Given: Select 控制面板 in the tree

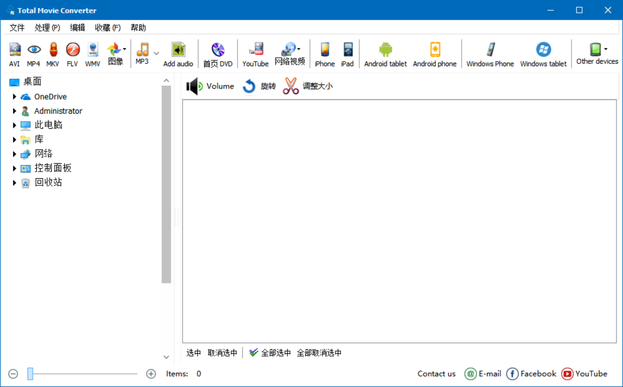Looking at the screenshot, I should point(53,168).
